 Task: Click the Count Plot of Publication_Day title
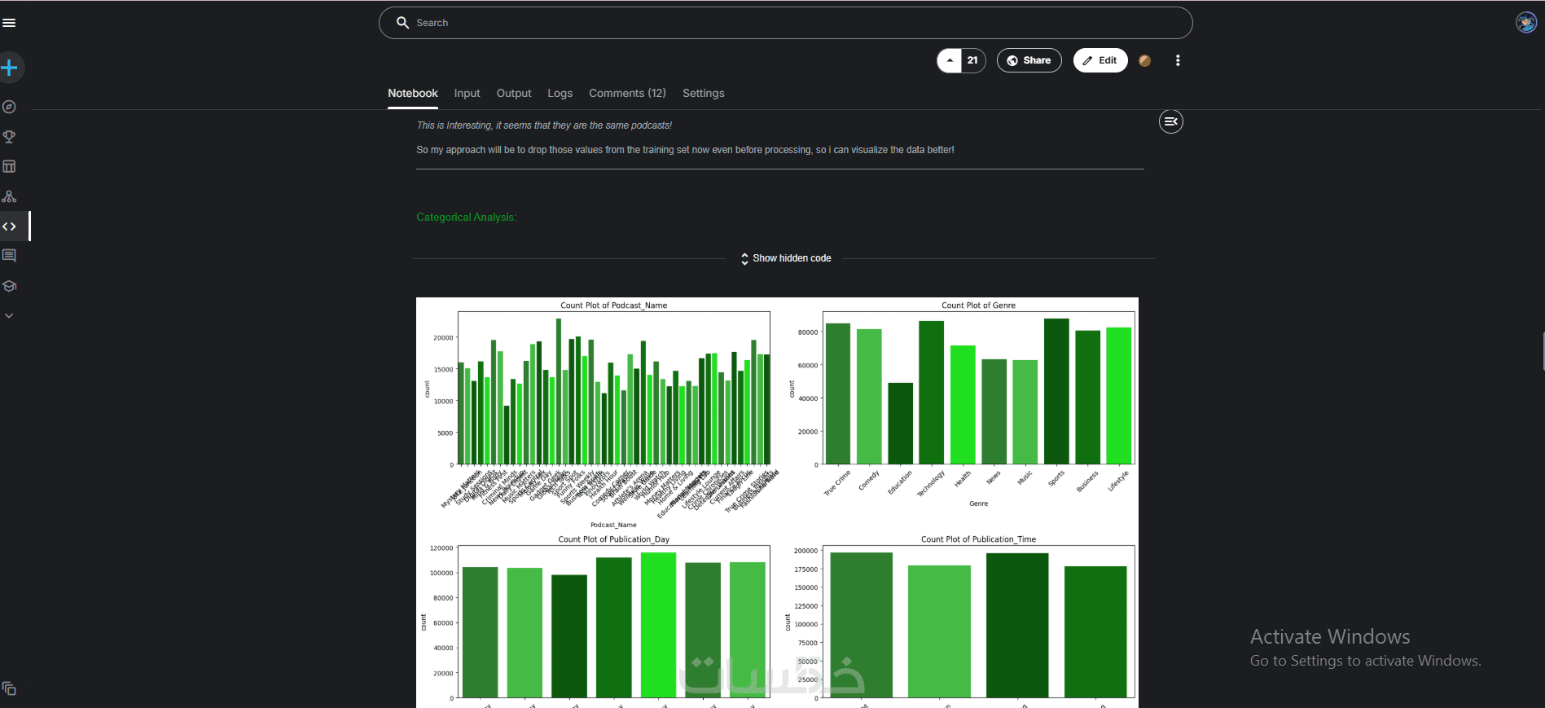613,539
